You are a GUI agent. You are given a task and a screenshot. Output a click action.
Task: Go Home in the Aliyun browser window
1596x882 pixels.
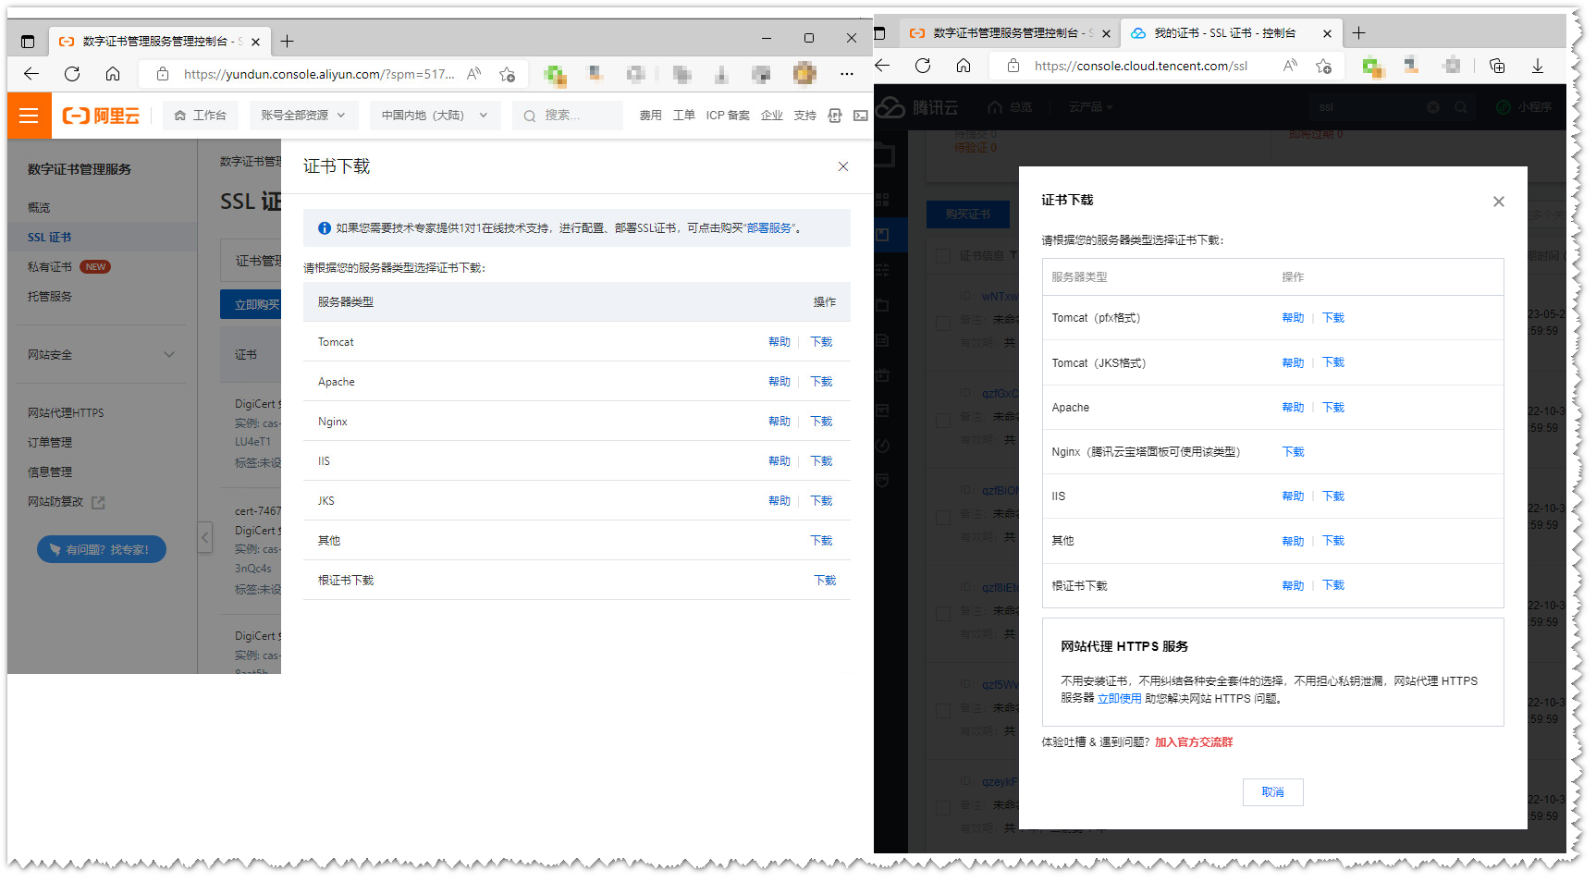(113, 74)
